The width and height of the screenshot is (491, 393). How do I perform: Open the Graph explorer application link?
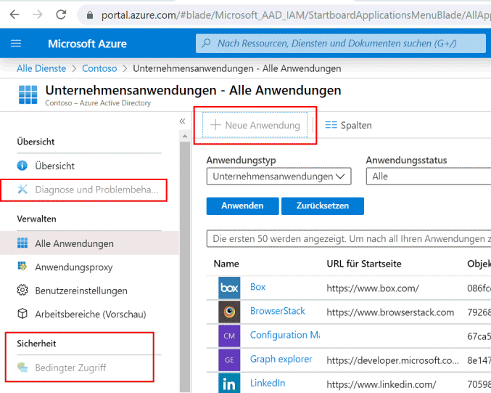click(x=281, y=359)
